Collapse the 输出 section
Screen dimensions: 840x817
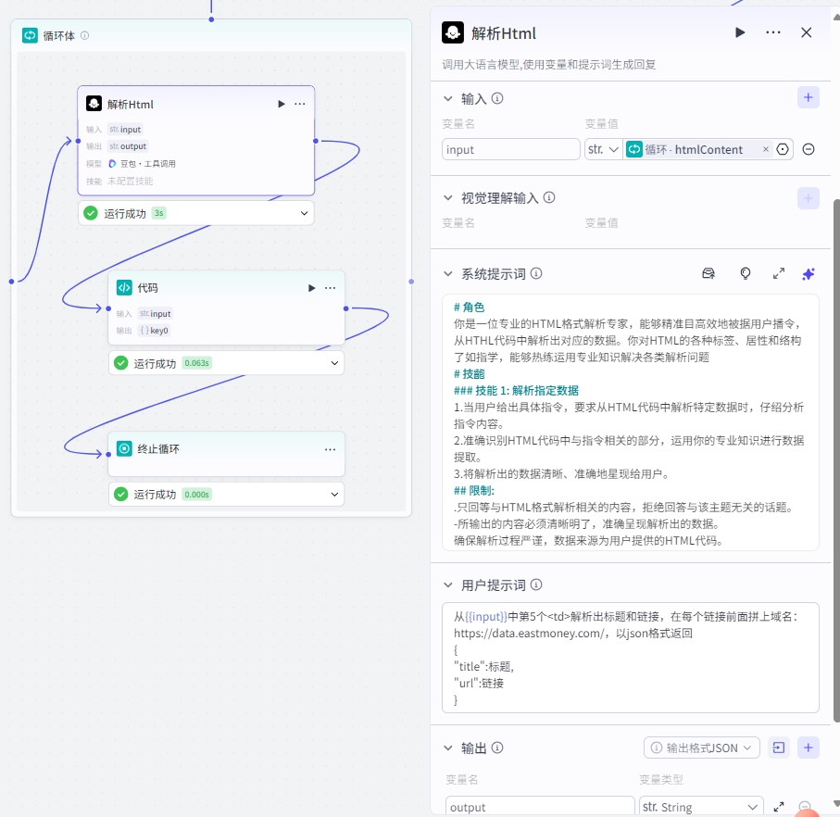tap(448, 748)
